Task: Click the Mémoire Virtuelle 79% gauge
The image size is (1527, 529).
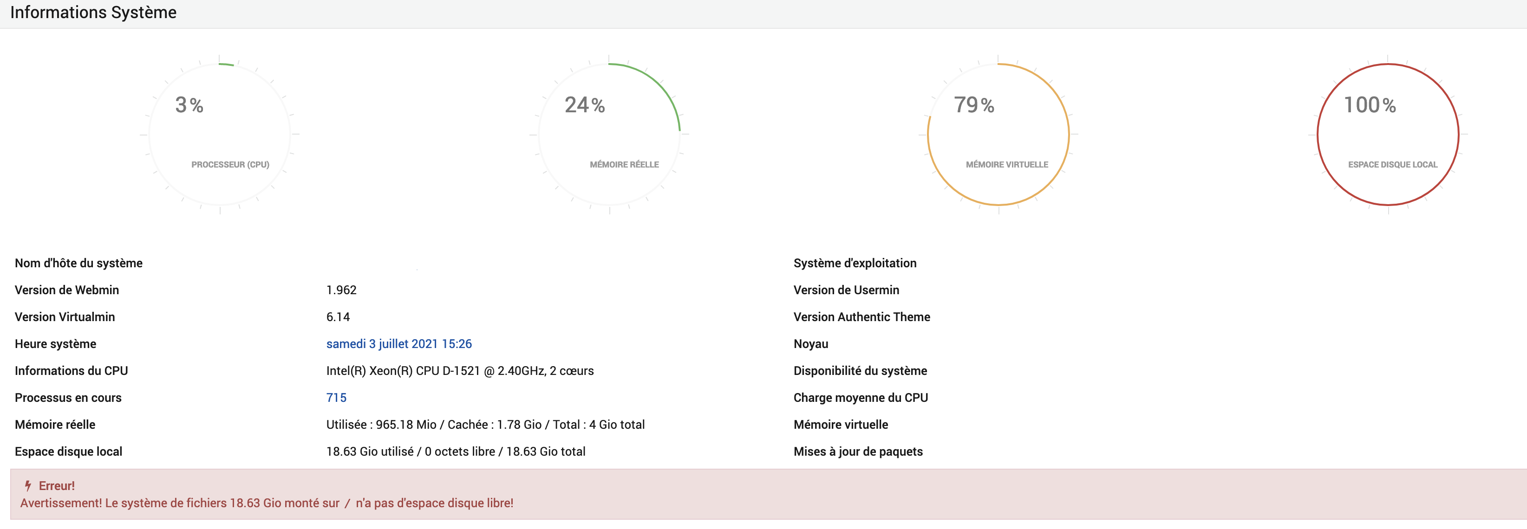Action: point(998,135)
